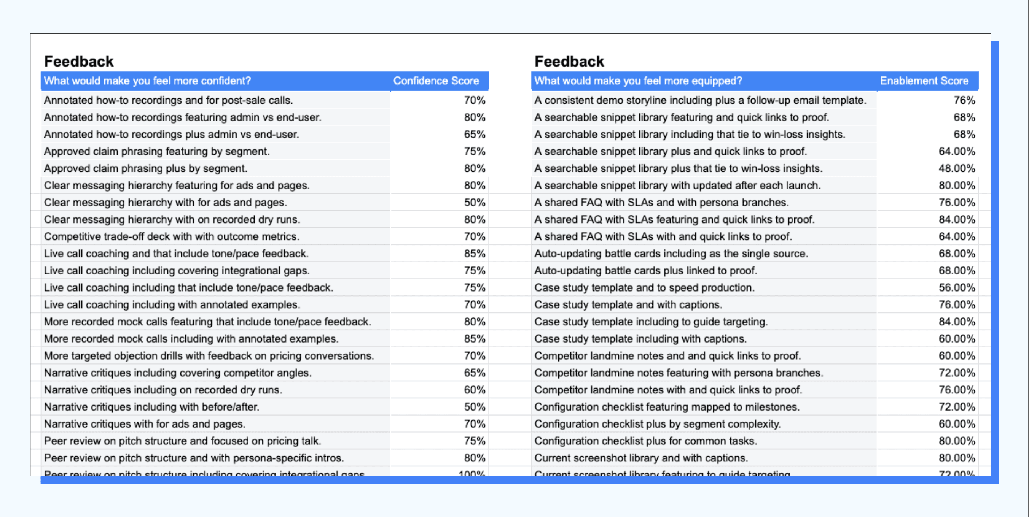The height and width of the screenshot is (517, 1029).
Task: Click 'A shared FAQ with SLAs and with persona branches'
Action: coord(661,203)
